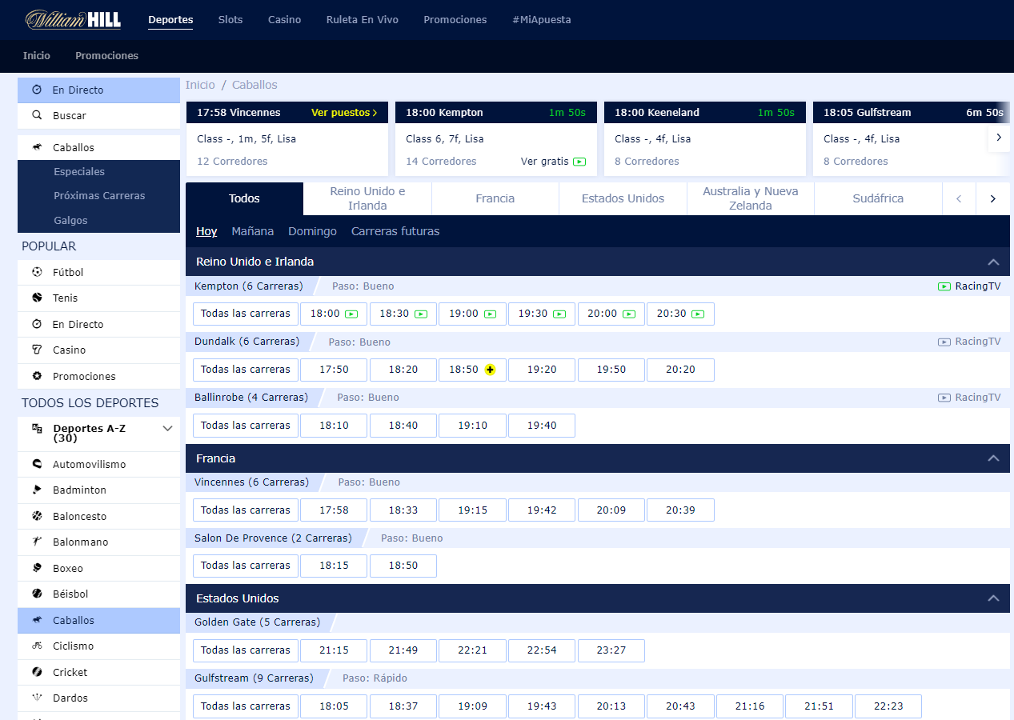Click the Béisbol ball icon

pos(37,594)
